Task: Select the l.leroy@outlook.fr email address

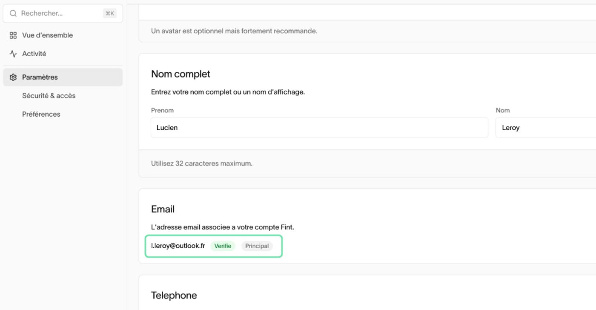Action: tap(178, 246)
